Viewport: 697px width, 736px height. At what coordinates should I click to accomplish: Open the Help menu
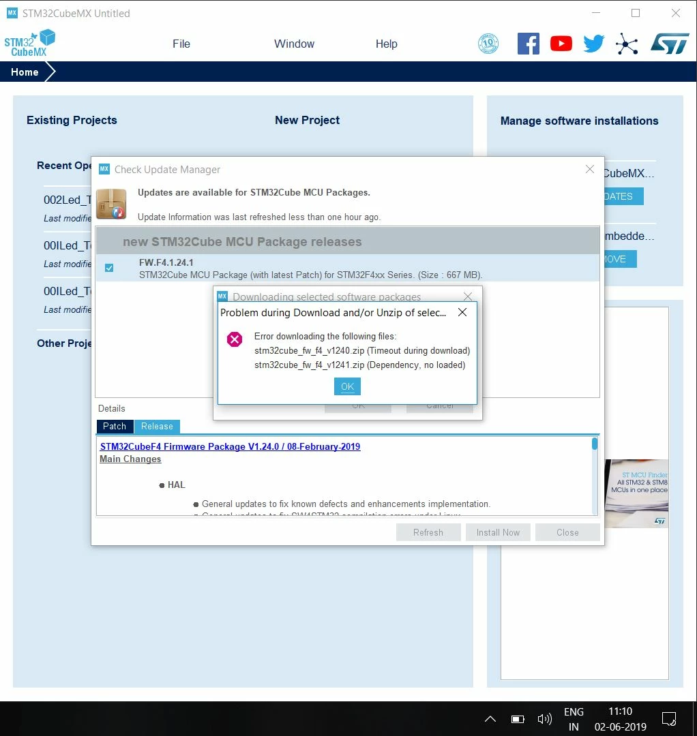click(386, 44)
